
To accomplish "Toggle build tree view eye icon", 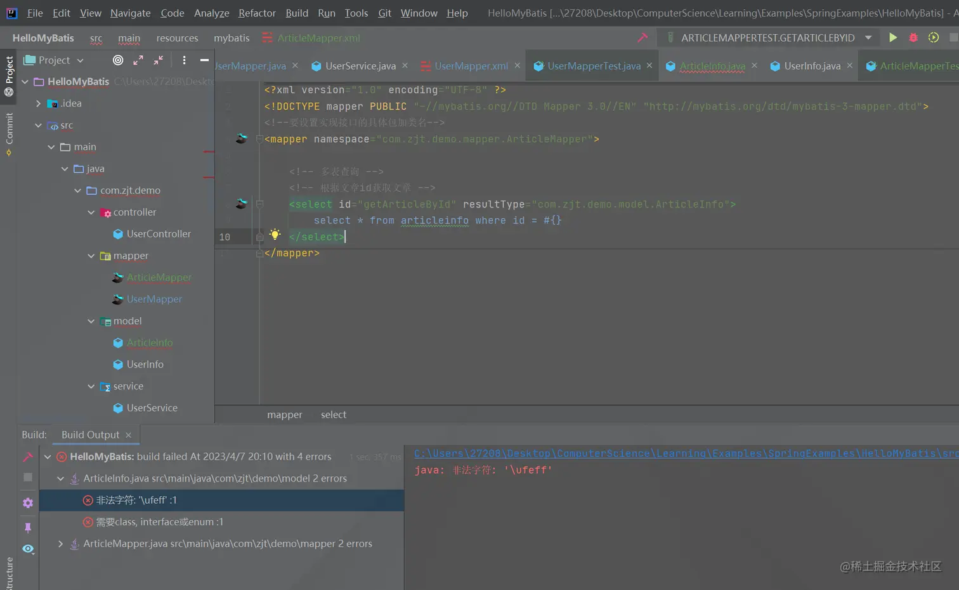I will click(x=28, y=549).
